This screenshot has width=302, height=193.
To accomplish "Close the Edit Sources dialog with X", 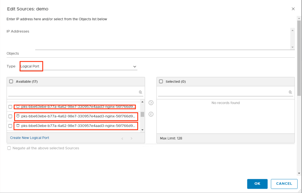I will point(293,9).
